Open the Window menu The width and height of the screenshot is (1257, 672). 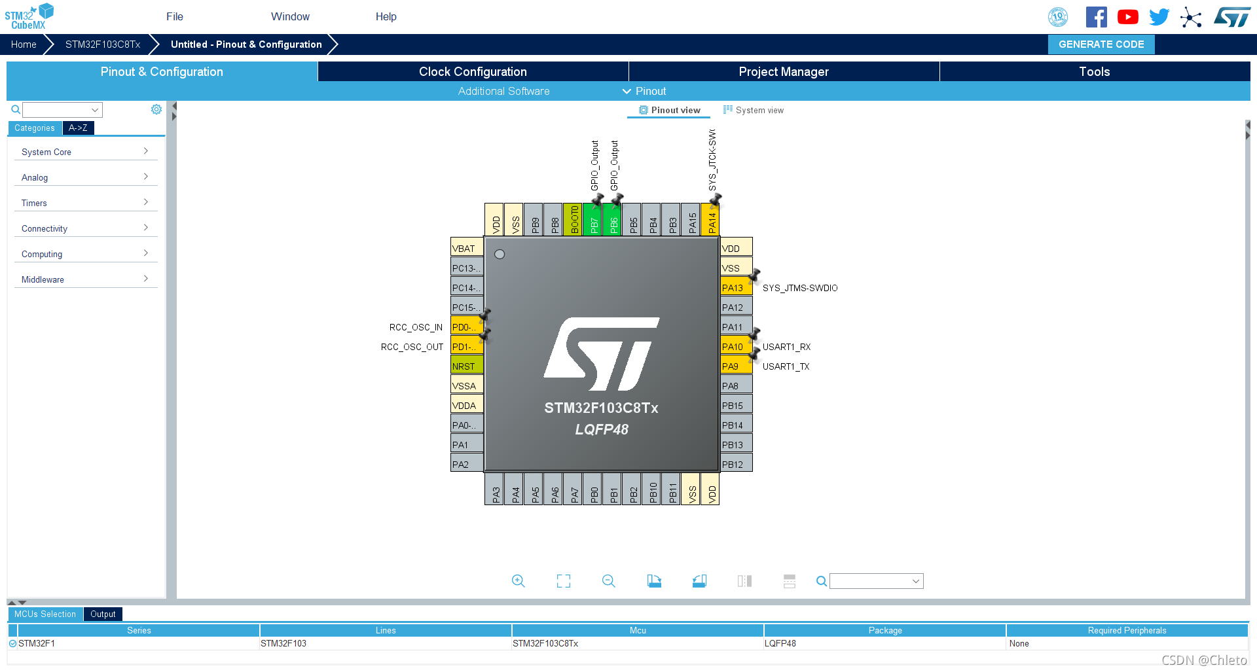point(291,16)
